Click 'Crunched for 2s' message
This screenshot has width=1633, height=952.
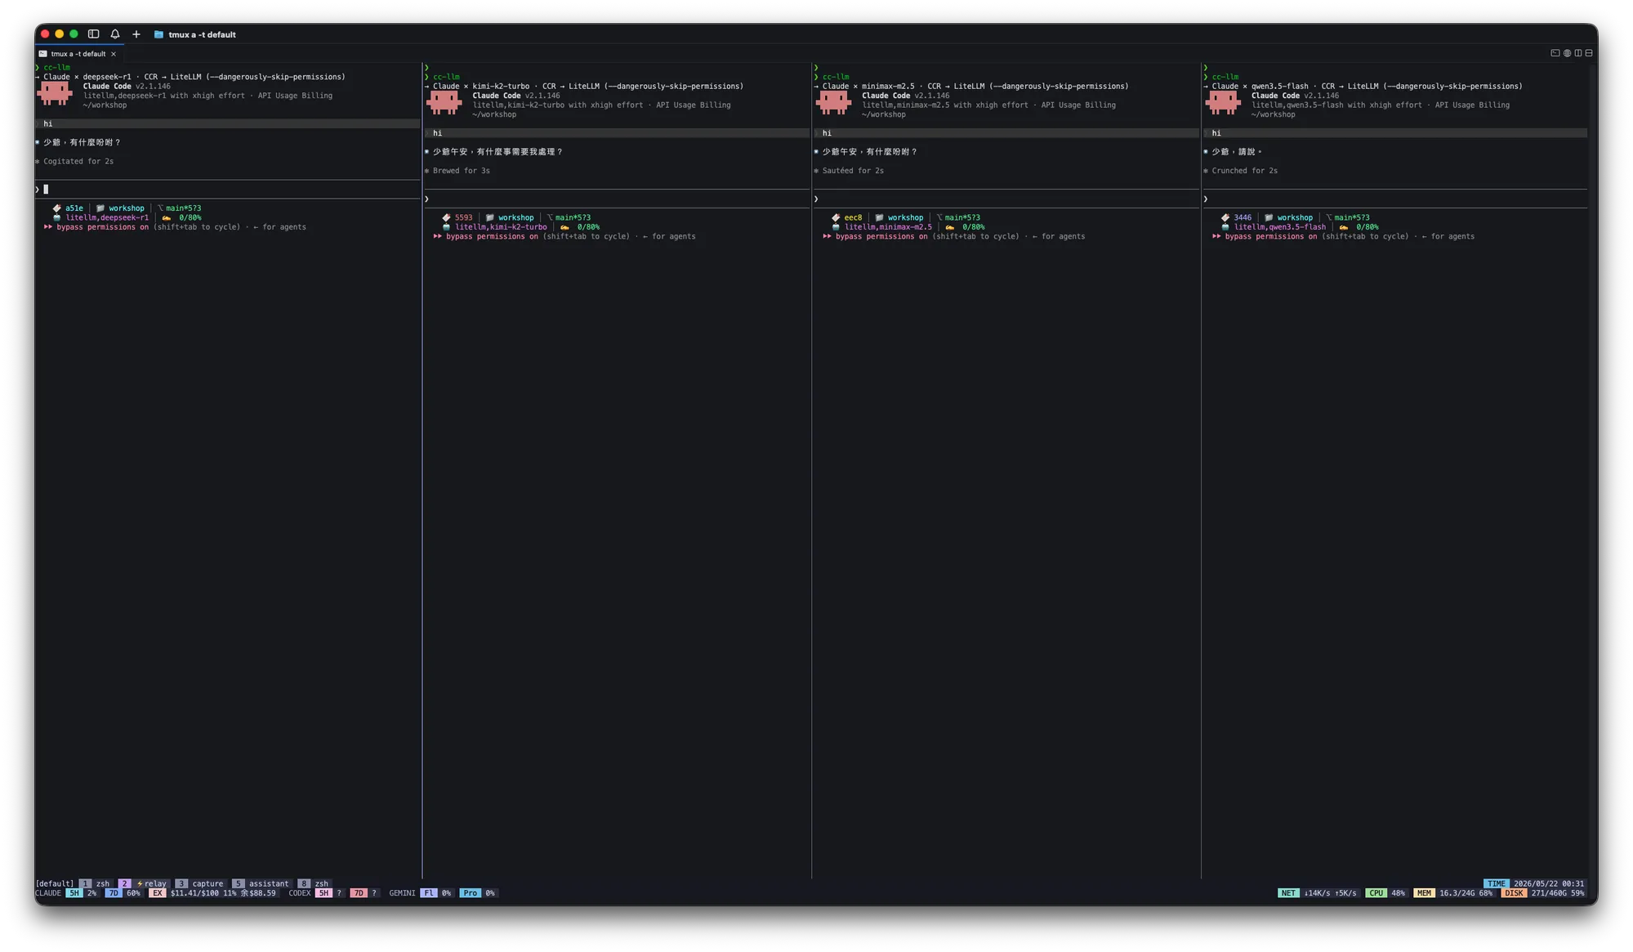1244,171
